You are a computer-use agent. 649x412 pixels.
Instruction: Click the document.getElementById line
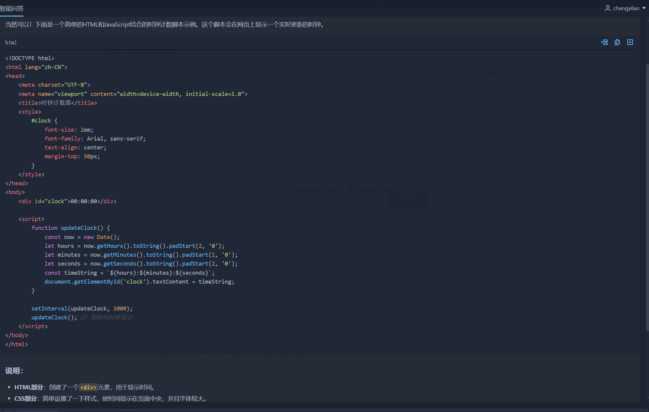(139, 281)
